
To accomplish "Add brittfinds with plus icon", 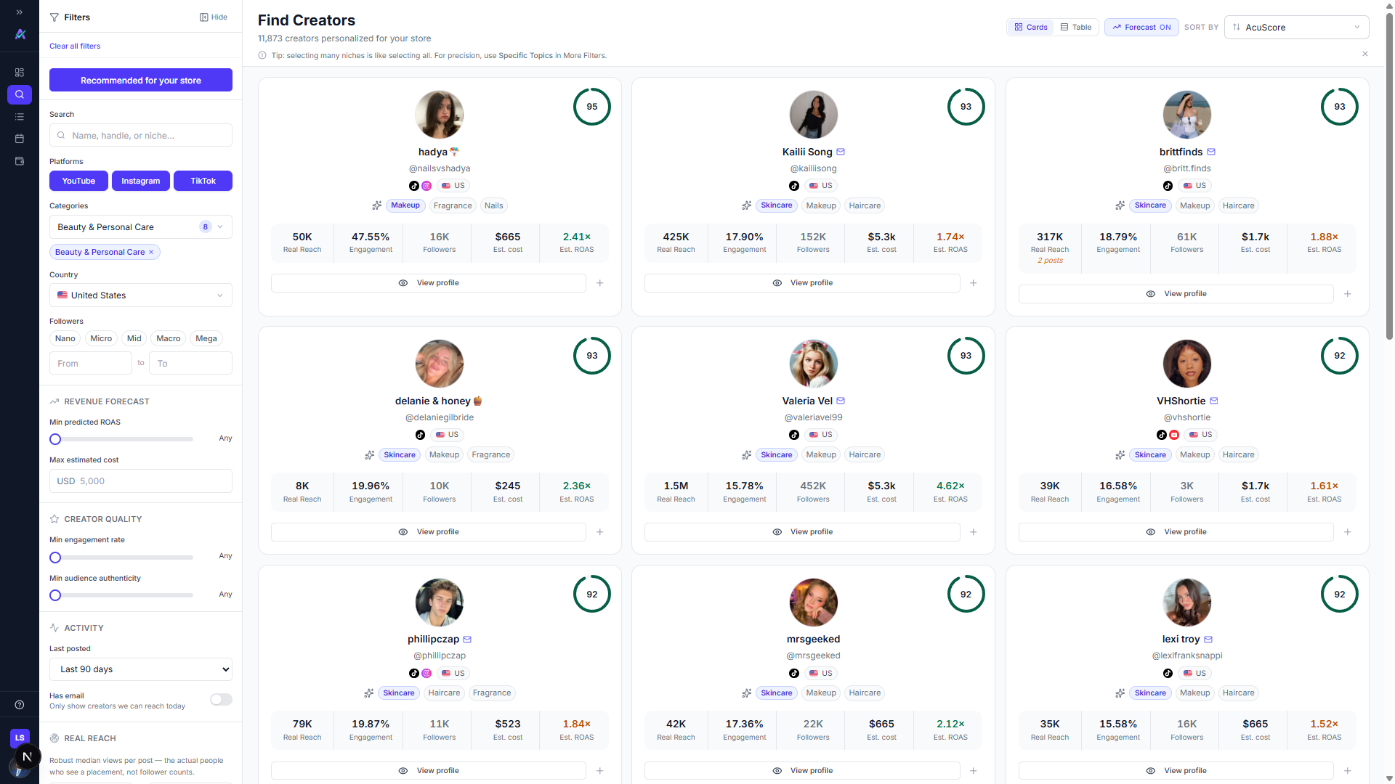I will click(1348, 294).
